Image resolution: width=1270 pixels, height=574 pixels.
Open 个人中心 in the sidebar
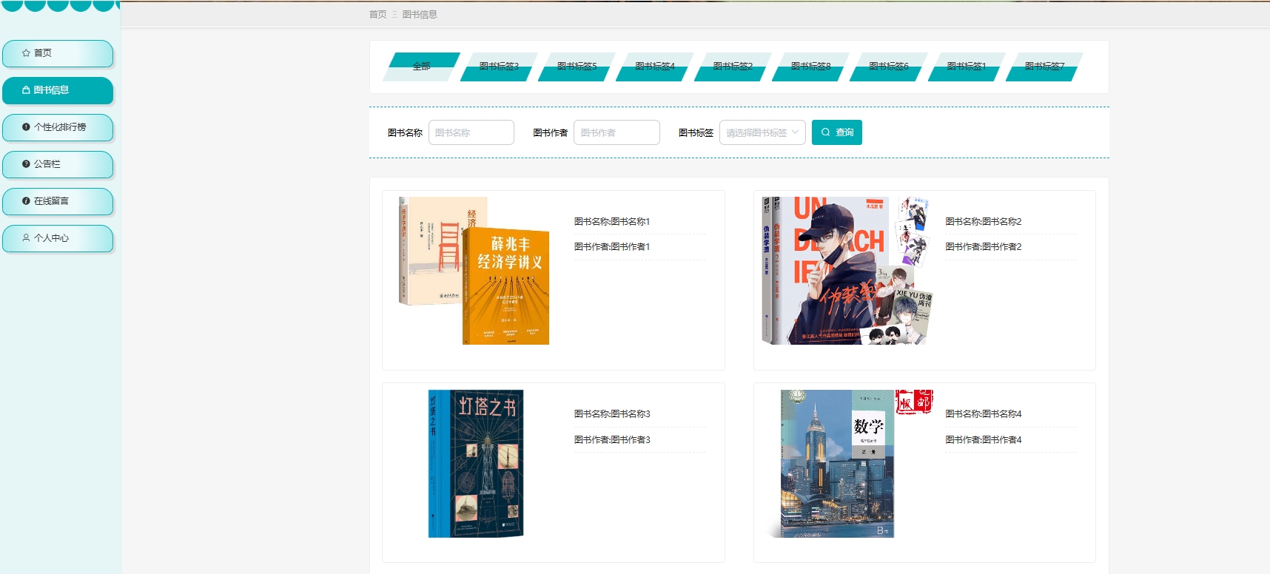[x=58, y=238]
